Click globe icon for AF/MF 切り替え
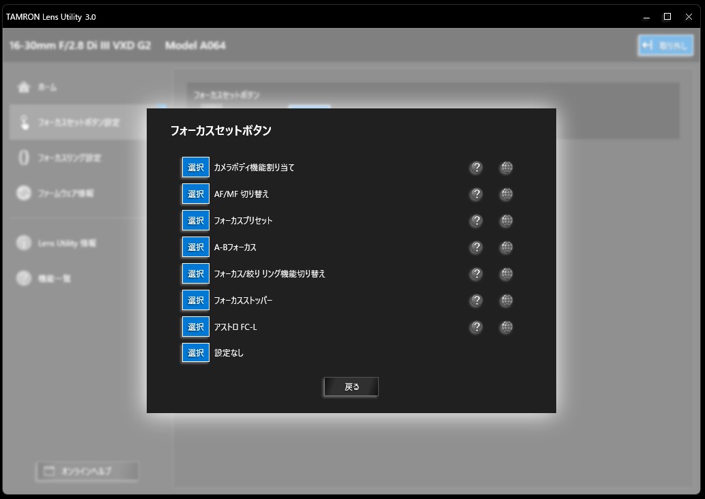This screenshot has height=499, width=705. pos(506,194)
